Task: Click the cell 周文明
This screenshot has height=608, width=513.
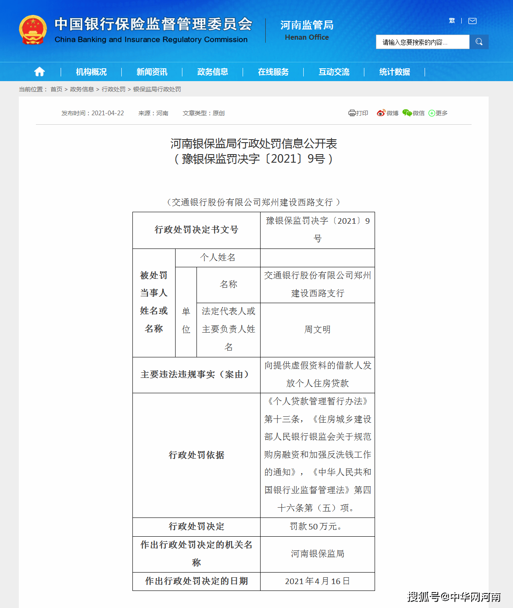Action: point(317,330)
